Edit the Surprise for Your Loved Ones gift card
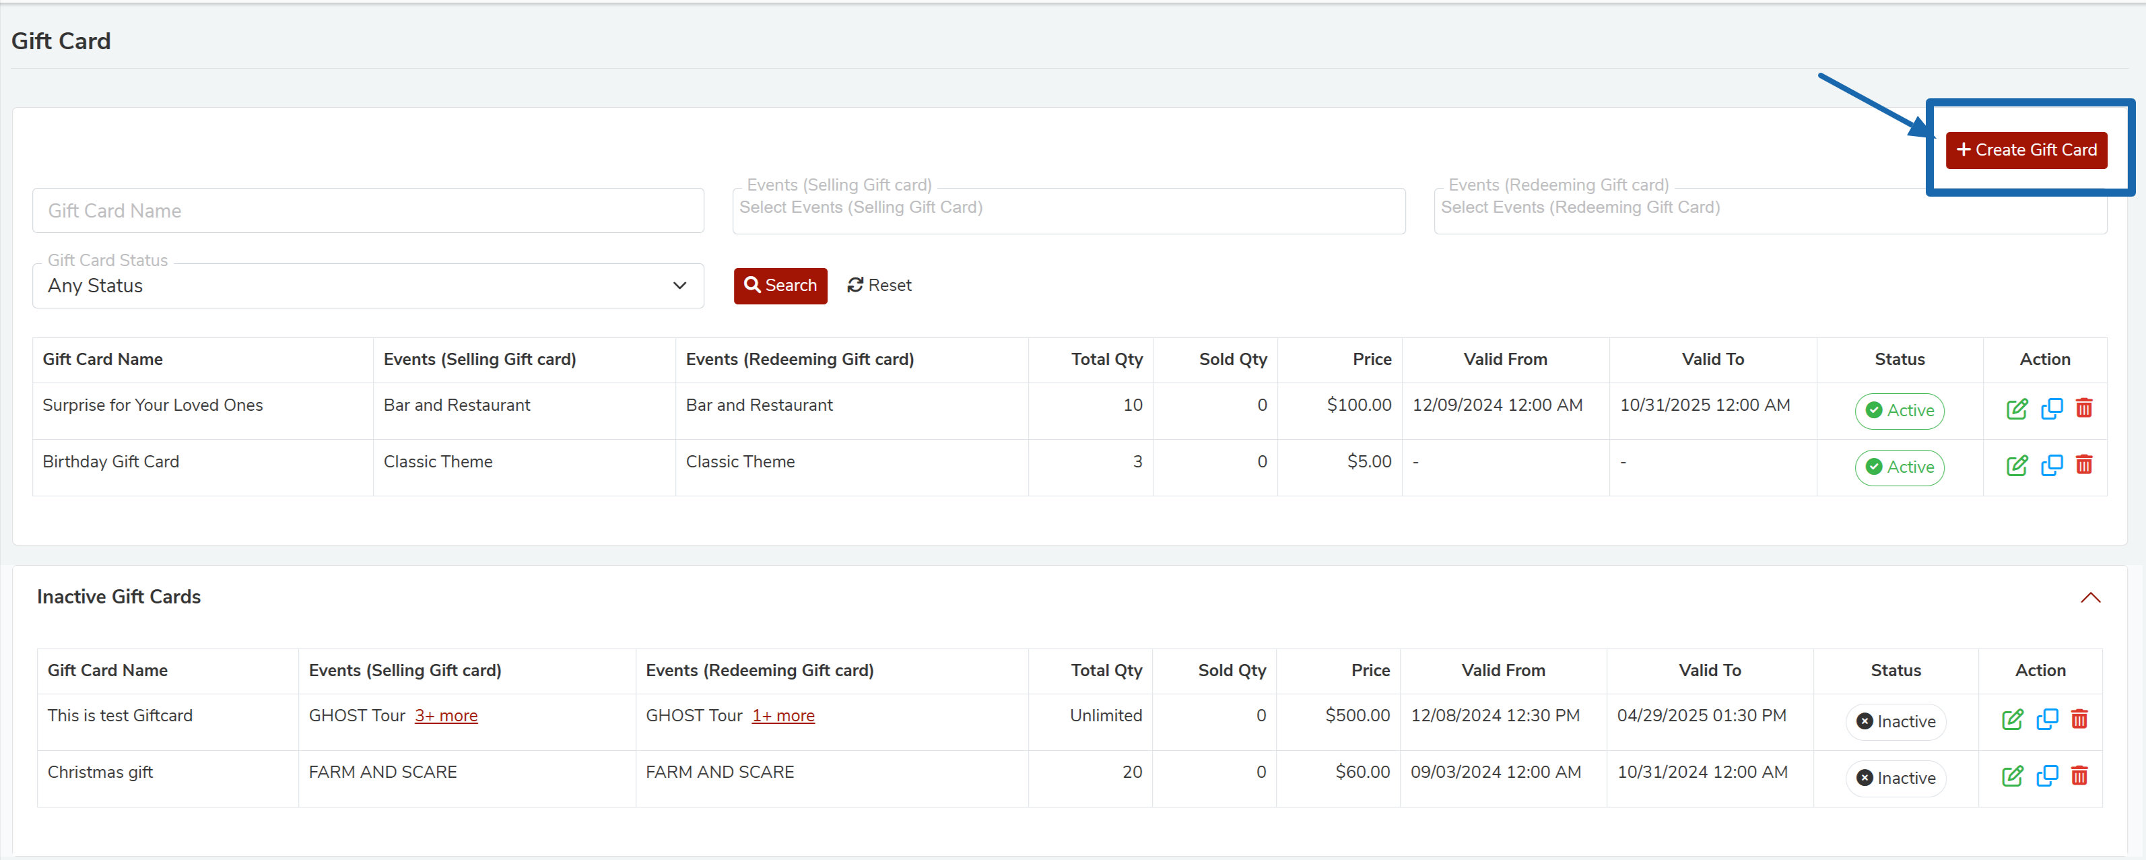This screenshot has width=2146, height=860. [x=2016, y=409]
